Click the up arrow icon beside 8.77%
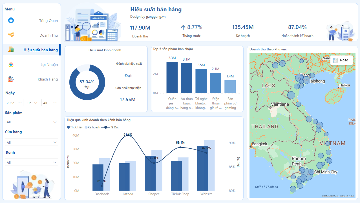360x203 pixels. (x=183, y=27)
